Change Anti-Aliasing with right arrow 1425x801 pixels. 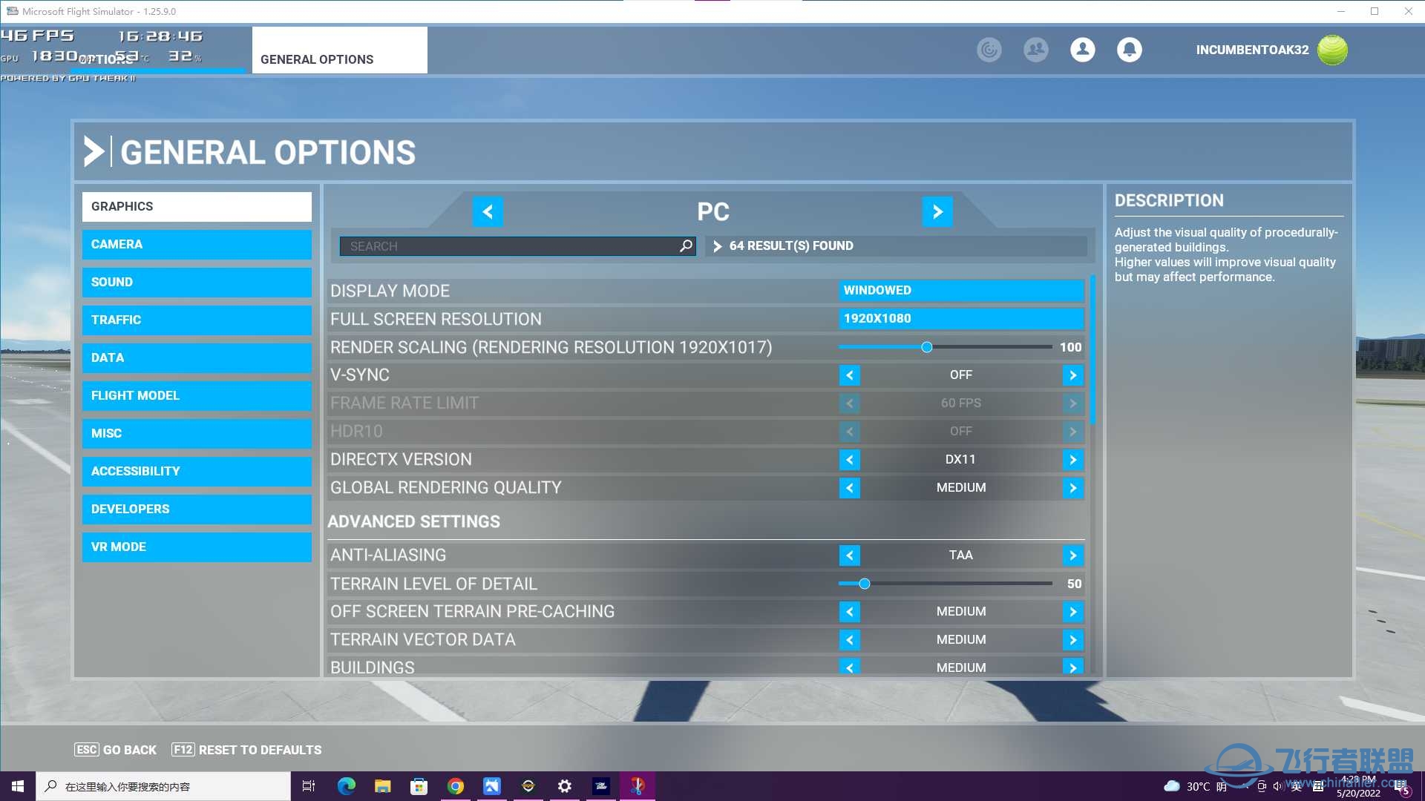click(1072, 556)
